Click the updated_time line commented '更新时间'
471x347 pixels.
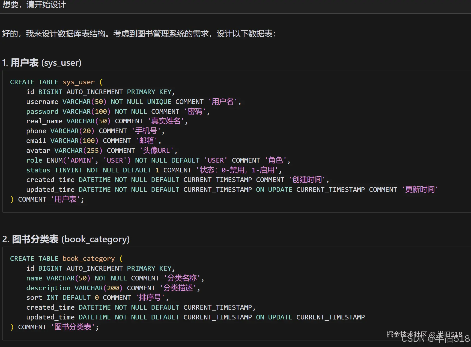click(x=232, y=190)
